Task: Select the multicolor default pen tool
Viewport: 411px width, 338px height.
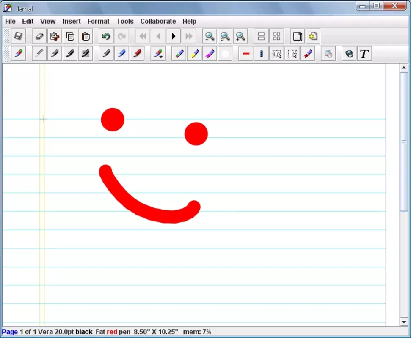Action: point(18,54)
